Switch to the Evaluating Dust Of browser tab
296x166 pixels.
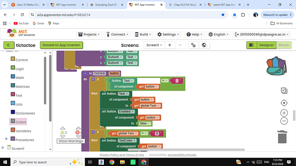pyautogui.click(x=106, y=5)
